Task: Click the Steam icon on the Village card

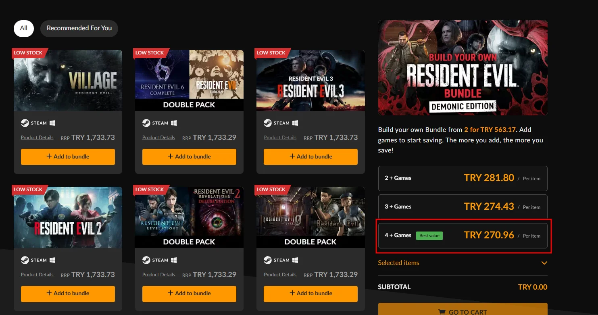Action: [25, 123]
